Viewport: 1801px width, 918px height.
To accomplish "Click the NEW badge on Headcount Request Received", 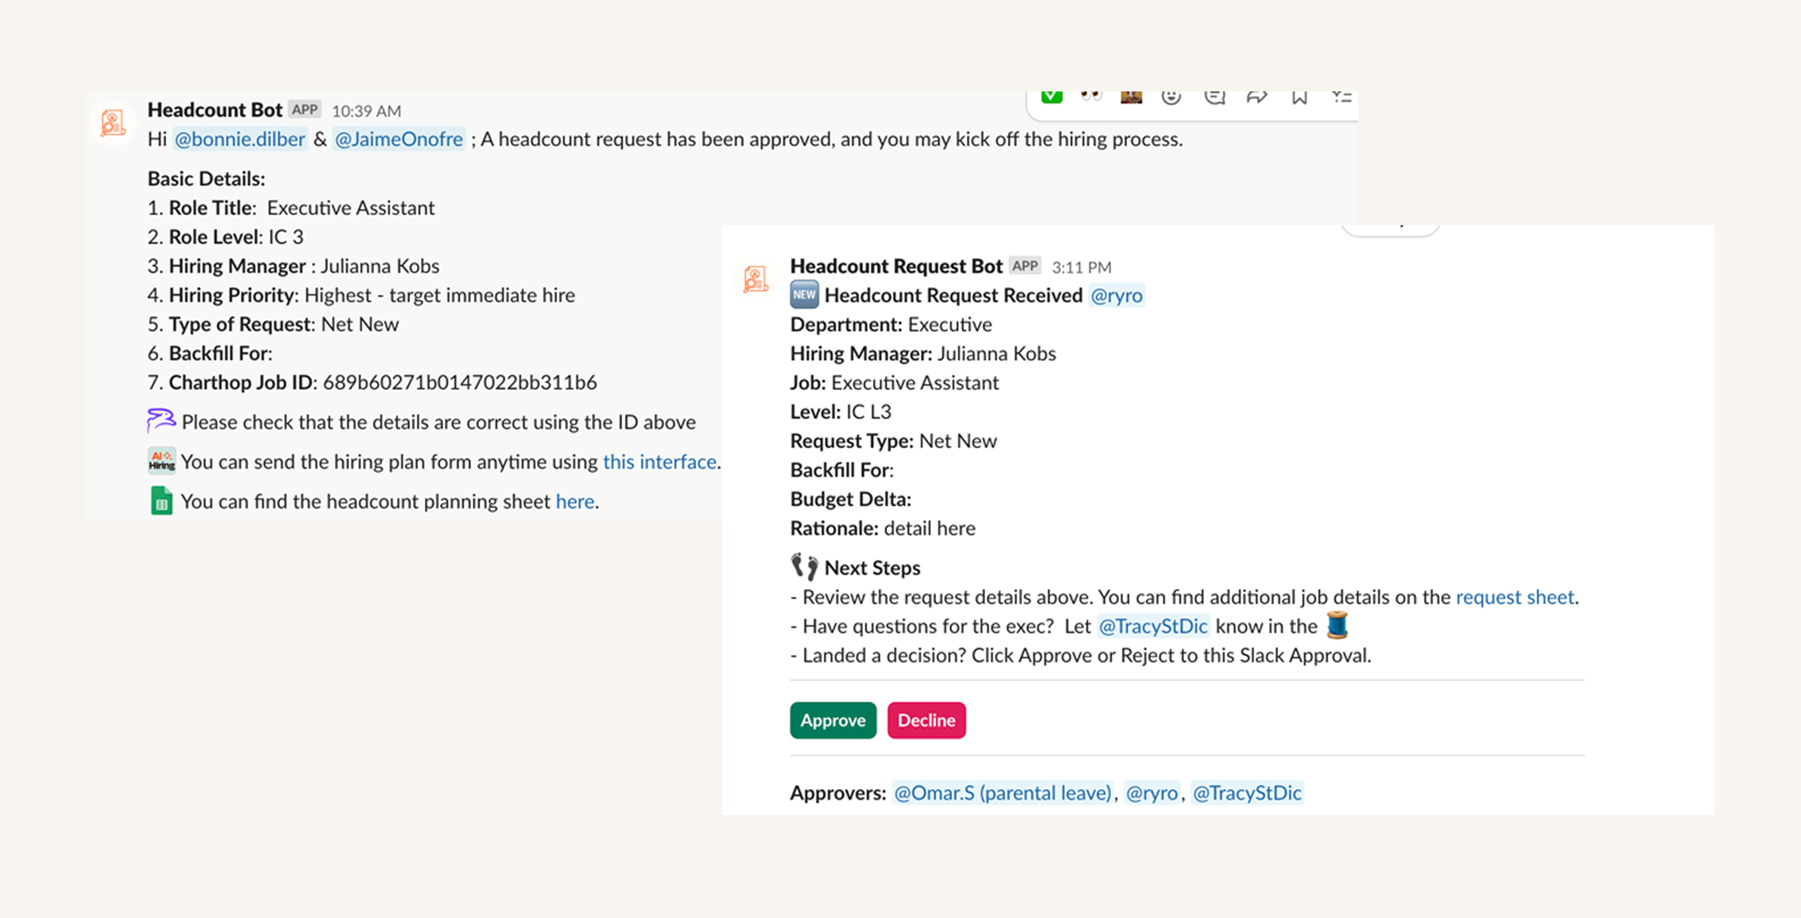I will tap(804, 295).
